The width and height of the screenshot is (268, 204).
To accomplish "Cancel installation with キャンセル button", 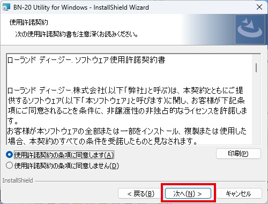I will 239,193.
